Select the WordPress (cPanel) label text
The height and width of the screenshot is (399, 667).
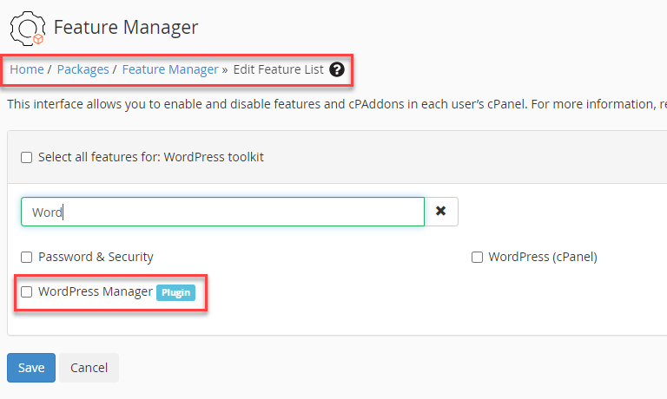click(x=543, y=257)
